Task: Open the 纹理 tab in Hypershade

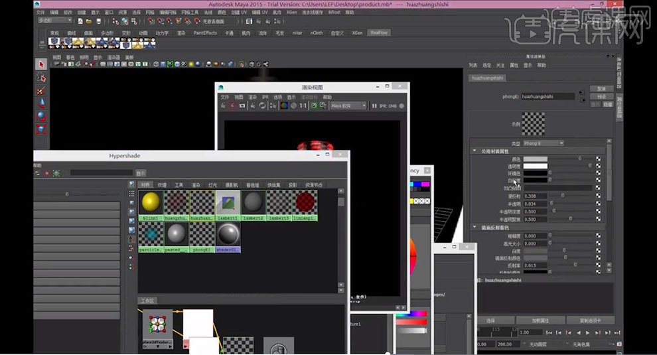Action: click(x=162, y=185)
